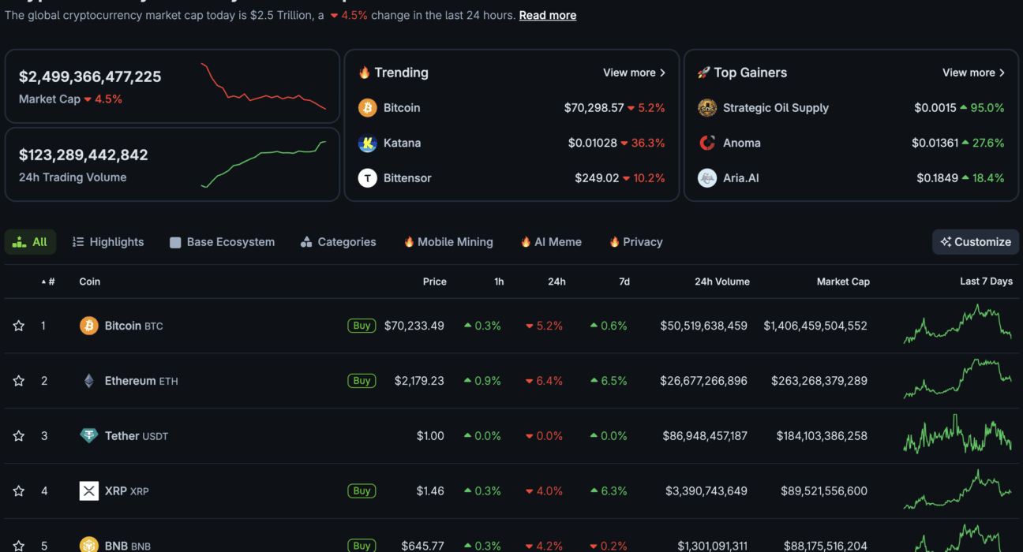Open the Categories tab
The image size is (1023, 552).
(339, 242)
